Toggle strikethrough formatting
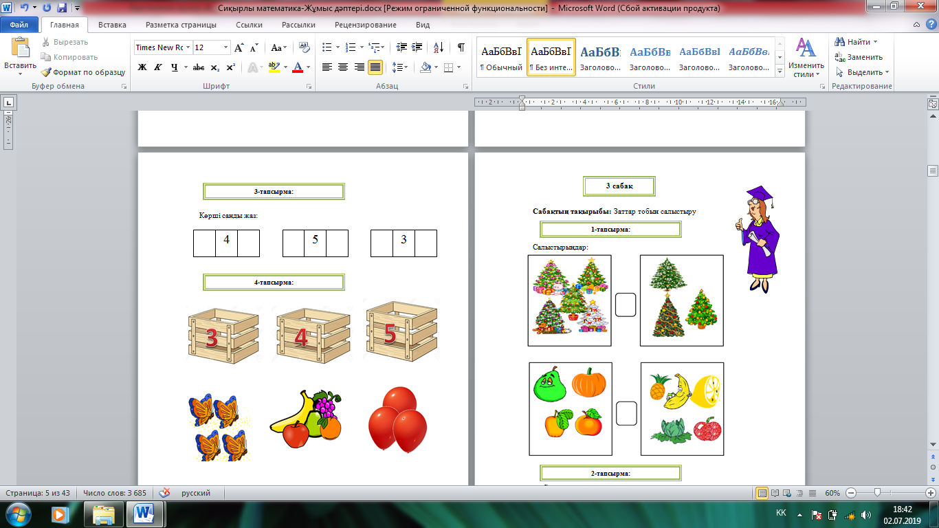The width and height of the screenshot is (939, 528). 199,67
